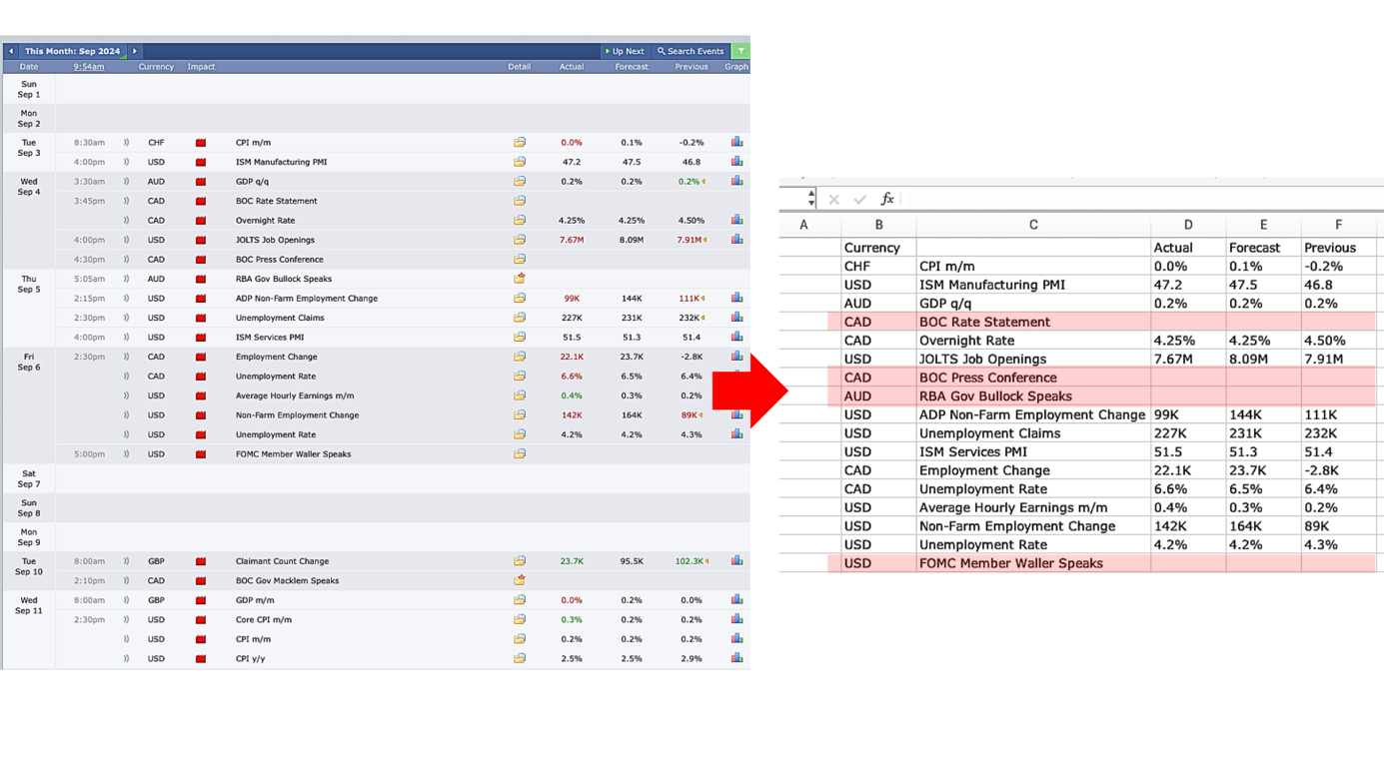The width and height of the screenshot is (1384, 778).
Task: Click the Search Events button
Action: pyautogui.click(x=691, y=51)
